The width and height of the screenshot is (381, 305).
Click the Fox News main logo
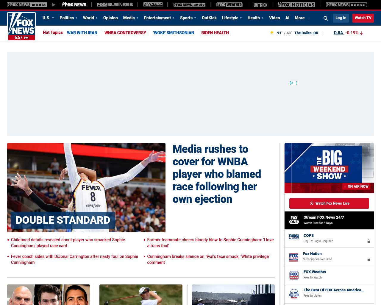(21, 26)
